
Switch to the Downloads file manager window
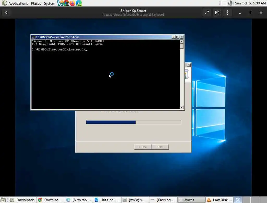(x=23, y=200)
